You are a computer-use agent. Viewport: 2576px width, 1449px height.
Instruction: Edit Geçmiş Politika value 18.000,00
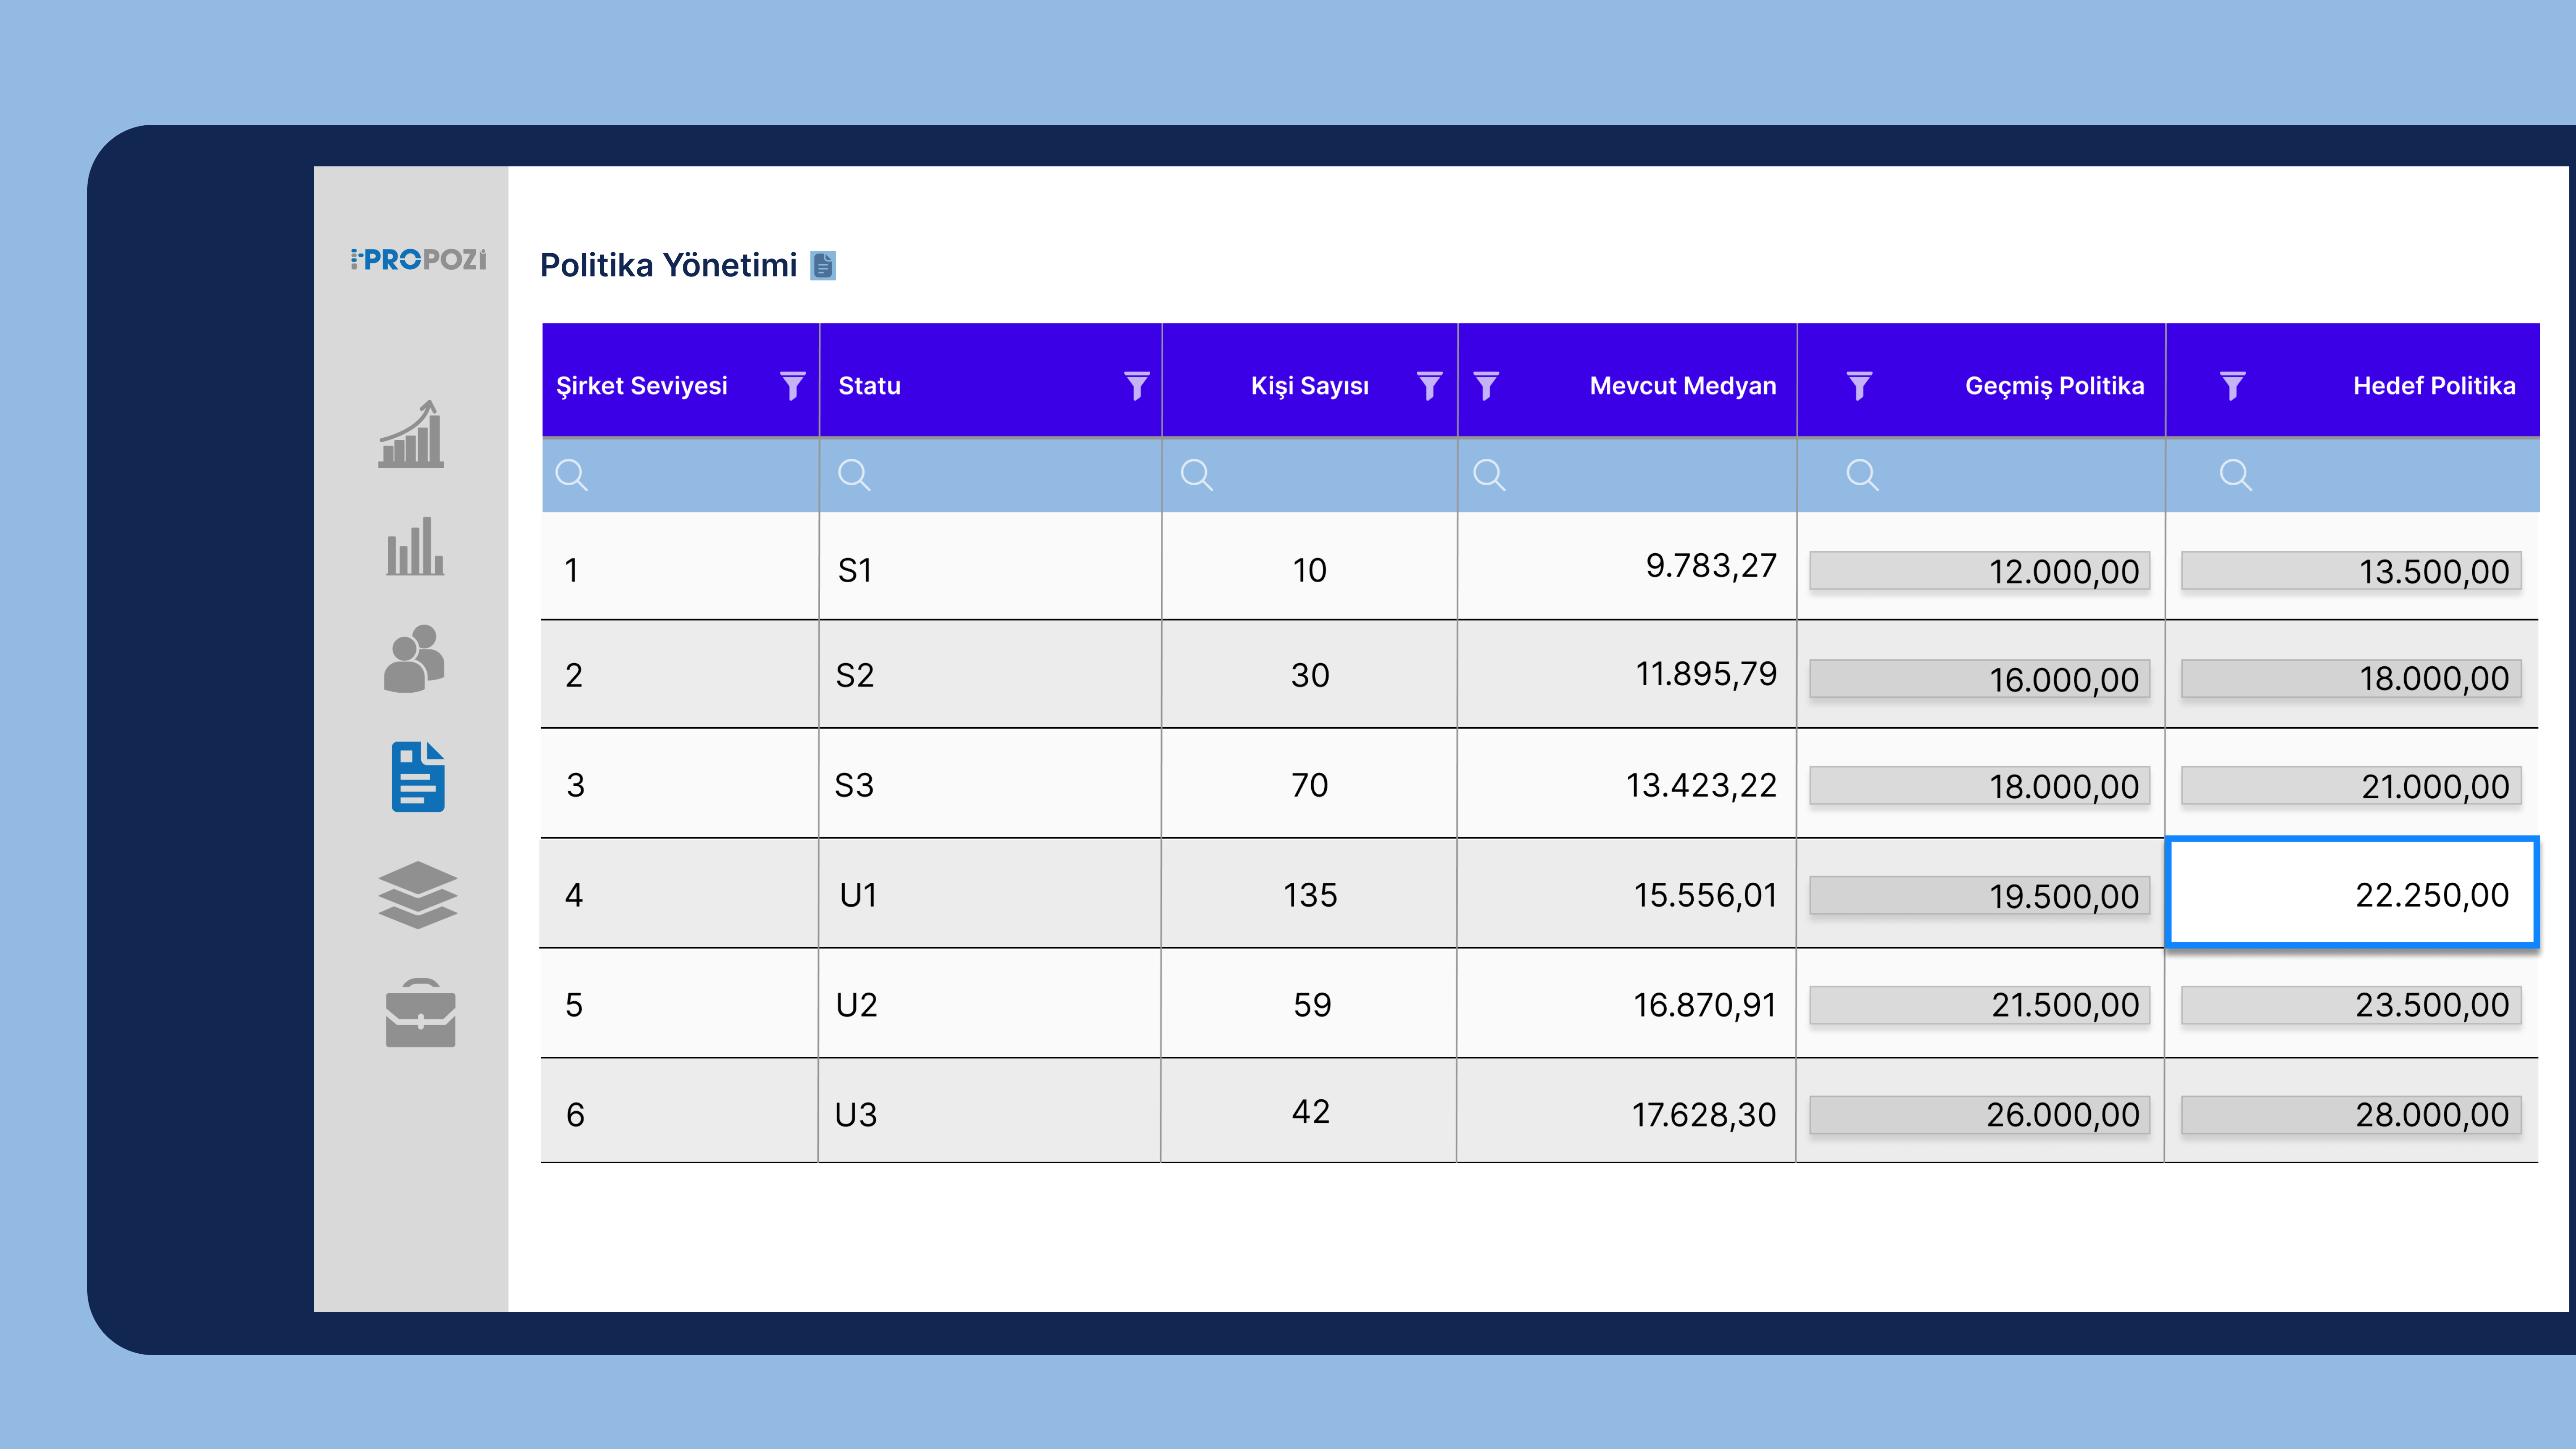tap(1979, 786)
